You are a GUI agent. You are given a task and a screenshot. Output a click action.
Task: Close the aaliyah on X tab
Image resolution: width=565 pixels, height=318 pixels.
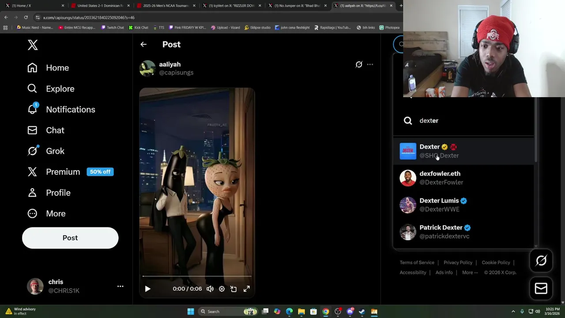(x=391, y=6)
